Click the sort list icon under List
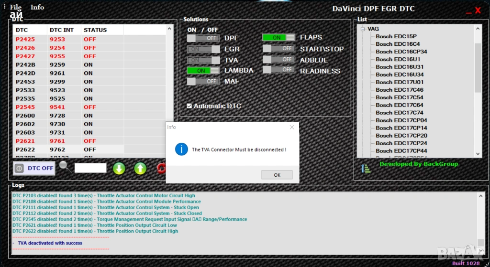Viewport: 490px width, 267px height. tap(366, 169)
